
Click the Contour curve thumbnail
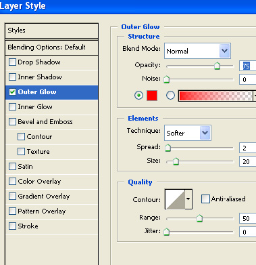click(x=175, y=199)
